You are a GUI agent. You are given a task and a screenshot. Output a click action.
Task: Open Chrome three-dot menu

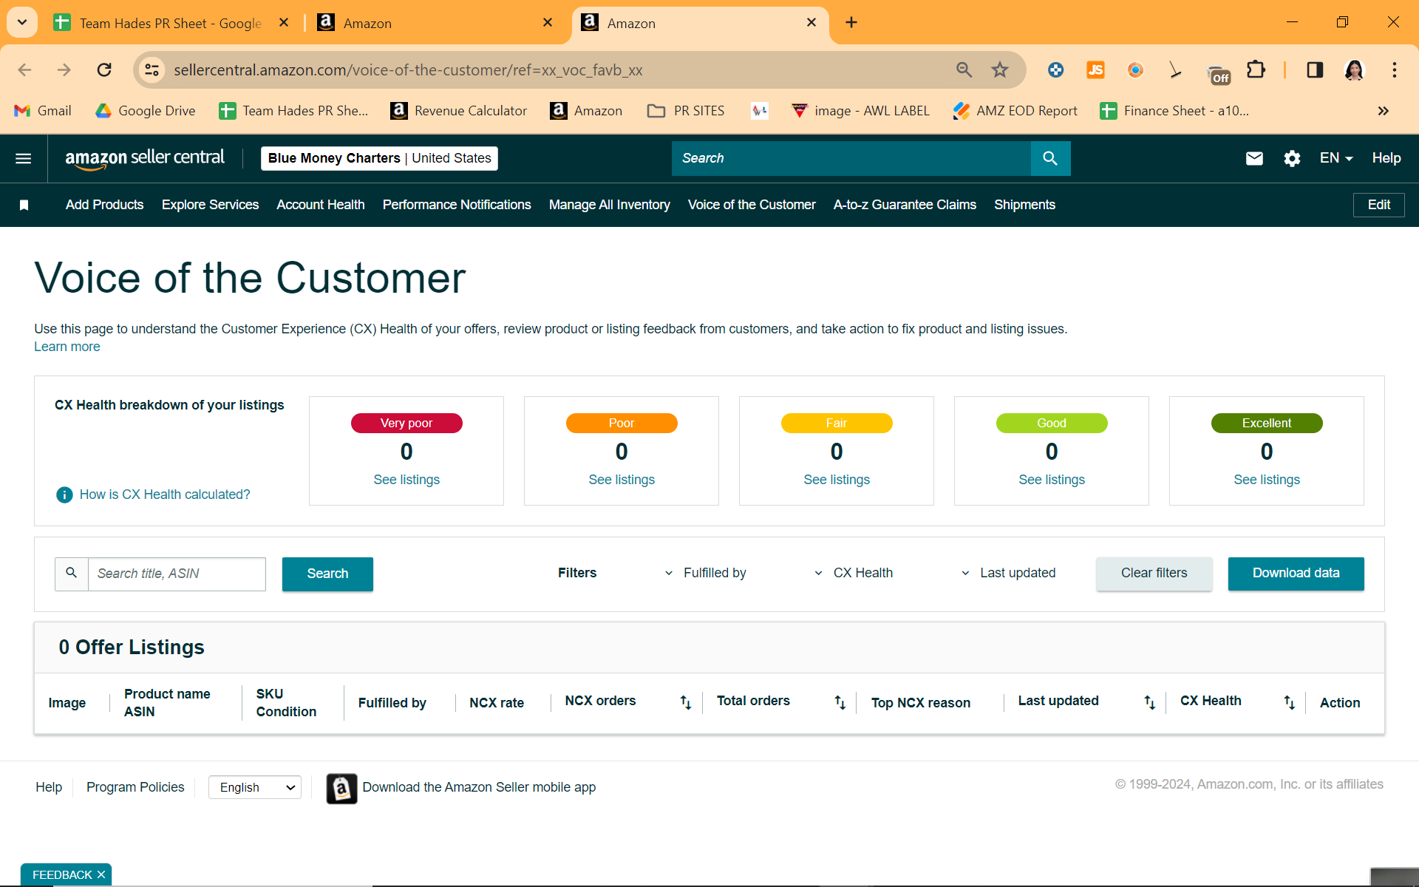[1395, 70]
